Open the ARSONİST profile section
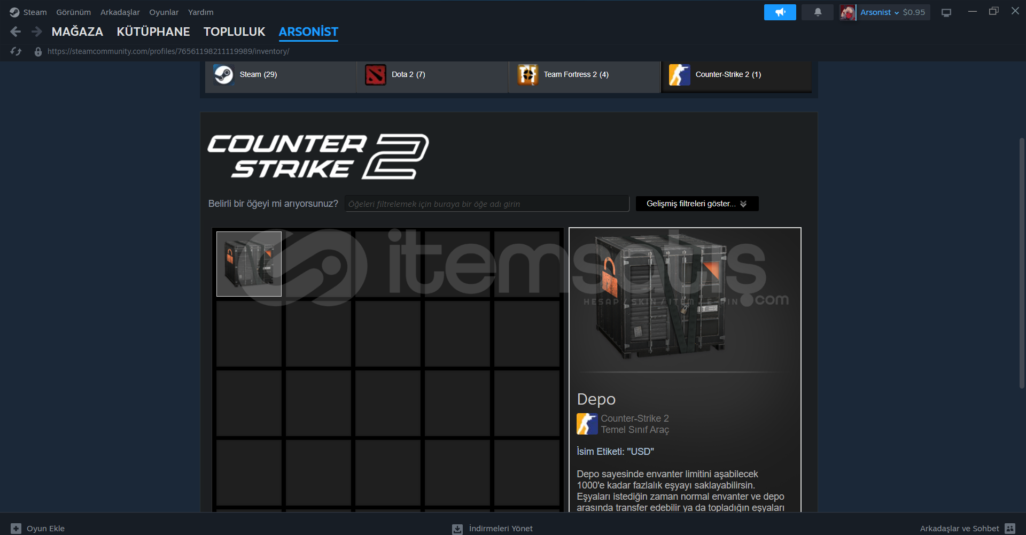The height and width of the screenshot is (535, 1026). 308,32
